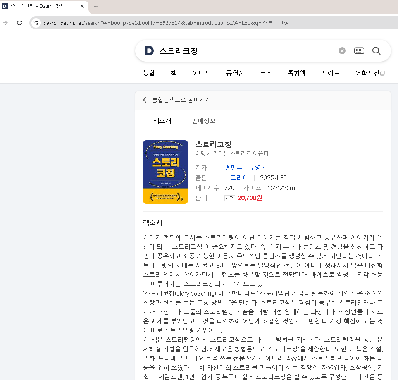This screenshot has height=380, width=398.
Task: Click the external link icon next to 어학사전
Action: 382,73
